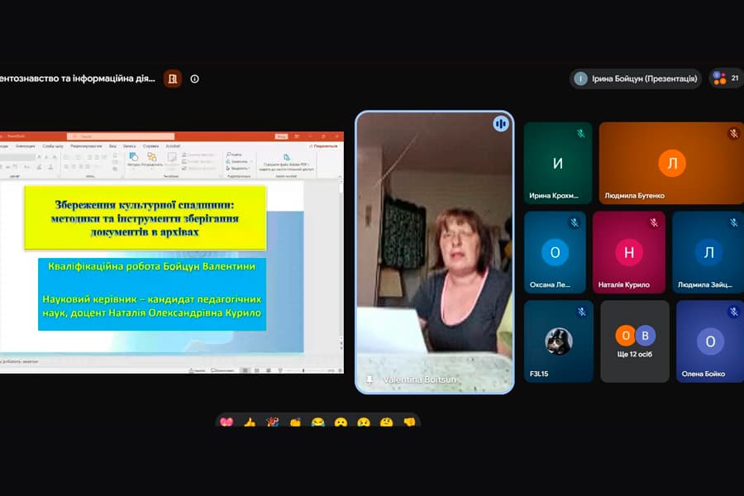Viewport: 744px width, 496px height.
Task: Send the clapping hands reaction
Action: point(295,422)
